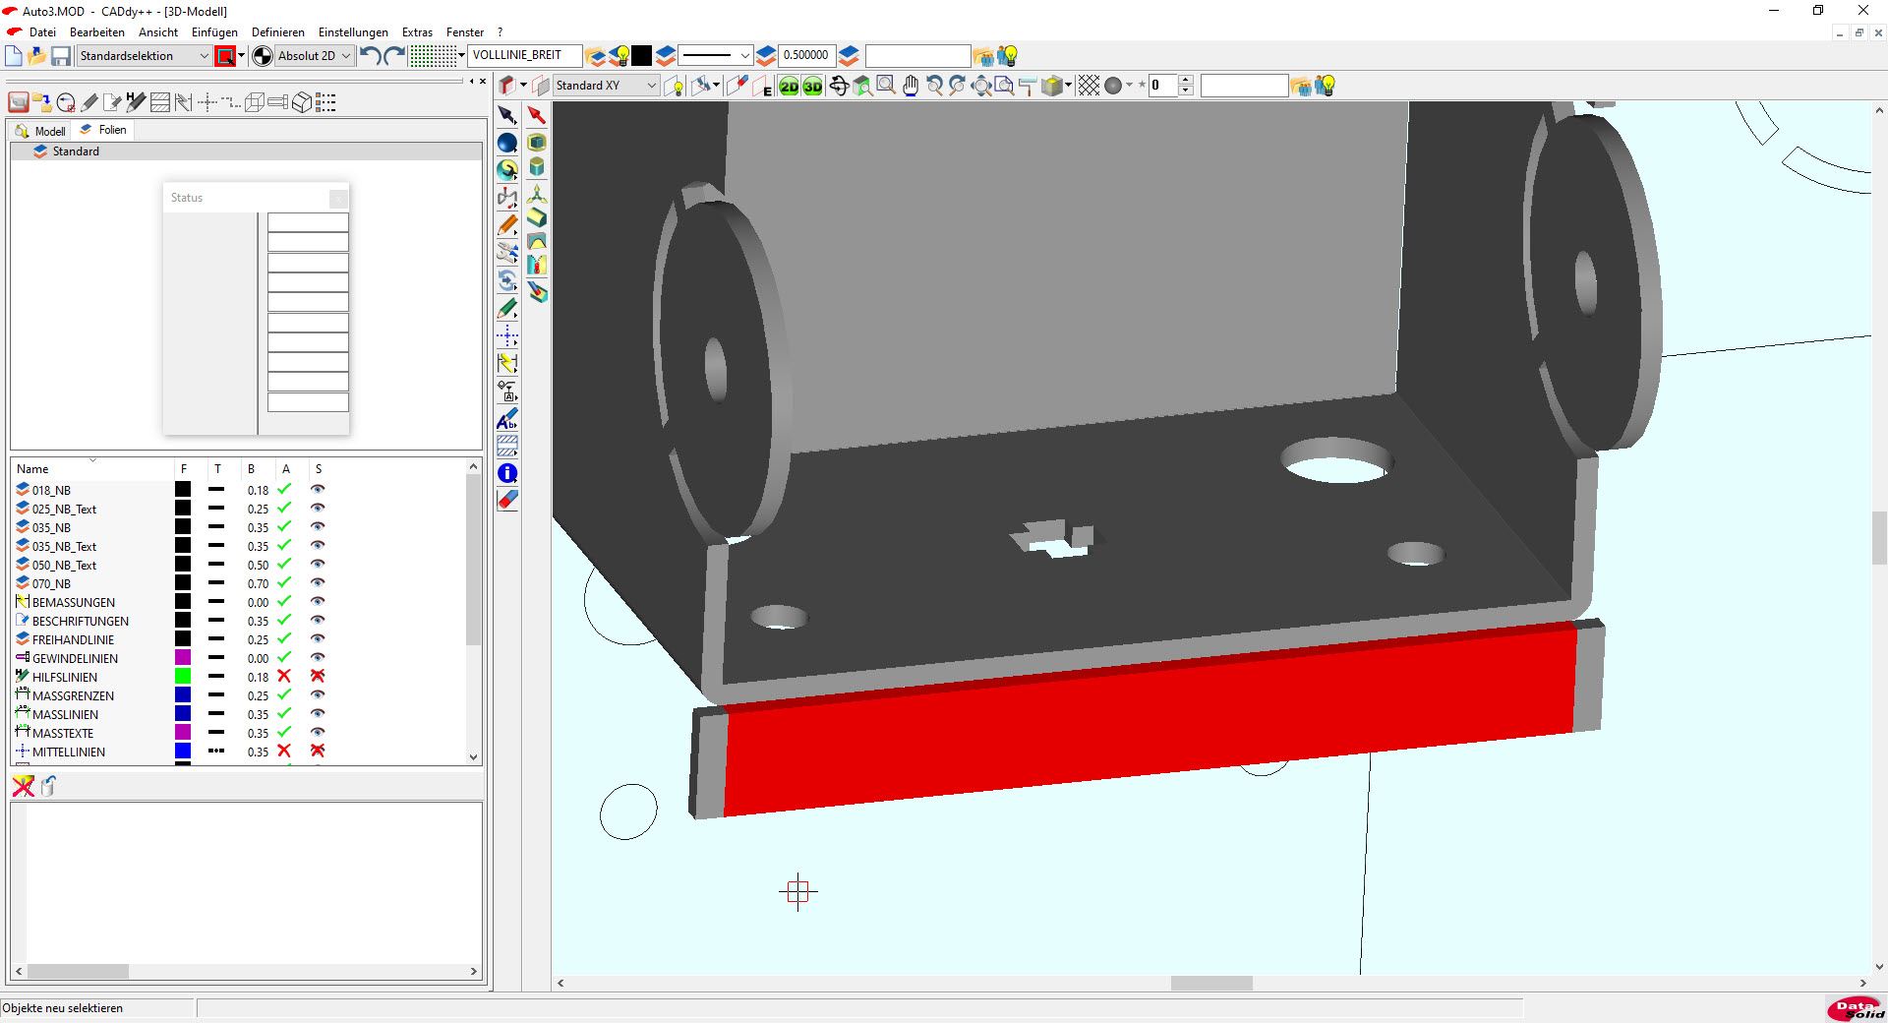
Task: Click the undo arrow icon
Action: (x=370, y=56)
